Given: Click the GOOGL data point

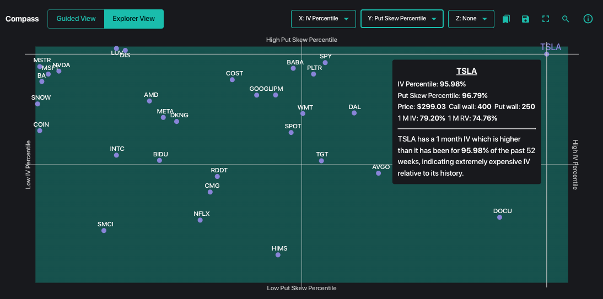Looking at the screenshot, I should [x=256, y=95].
